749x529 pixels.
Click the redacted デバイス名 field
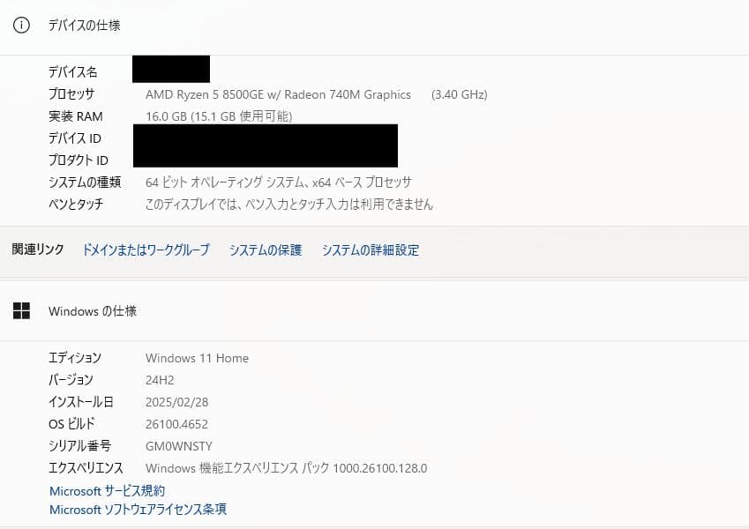pos(171,69)
